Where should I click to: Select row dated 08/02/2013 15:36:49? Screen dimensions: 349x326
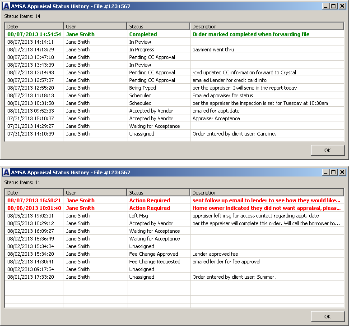(174, 239)
